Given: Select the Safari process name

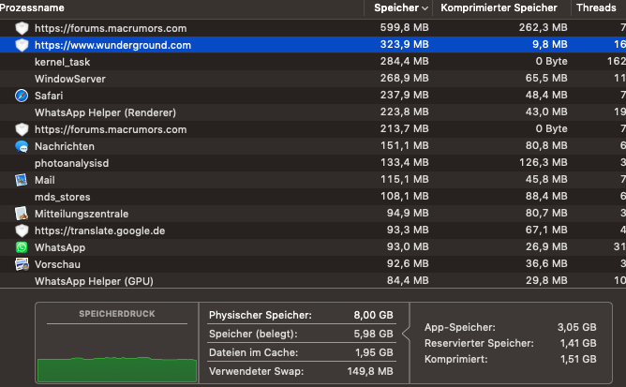Looking at the screenshot, I should coord(49,96).
